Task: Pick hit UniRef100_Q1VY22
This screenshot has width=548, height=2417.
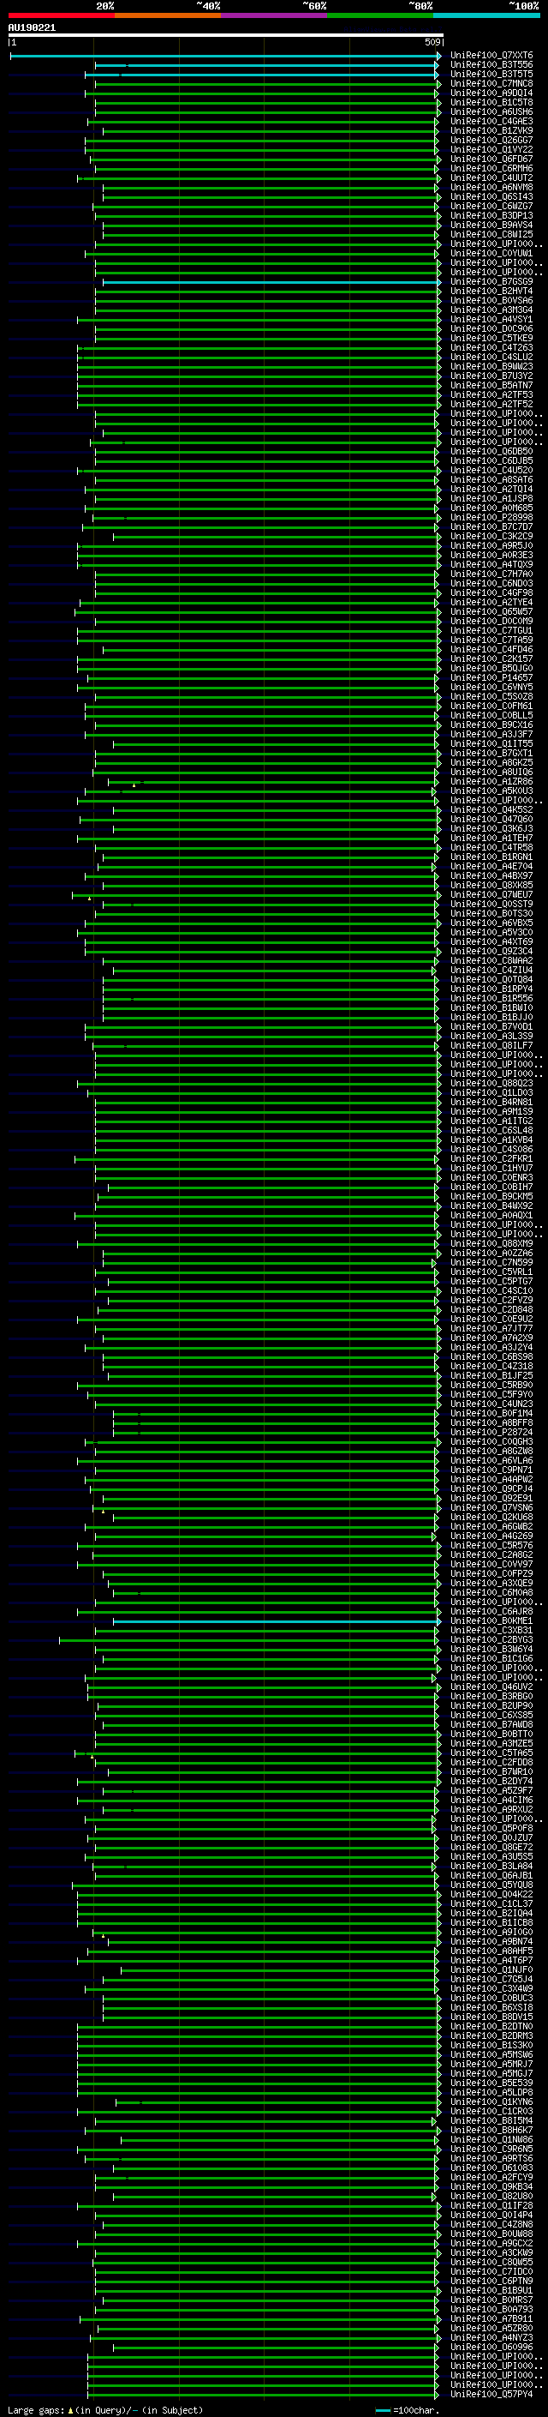Action: pos(491,150)
